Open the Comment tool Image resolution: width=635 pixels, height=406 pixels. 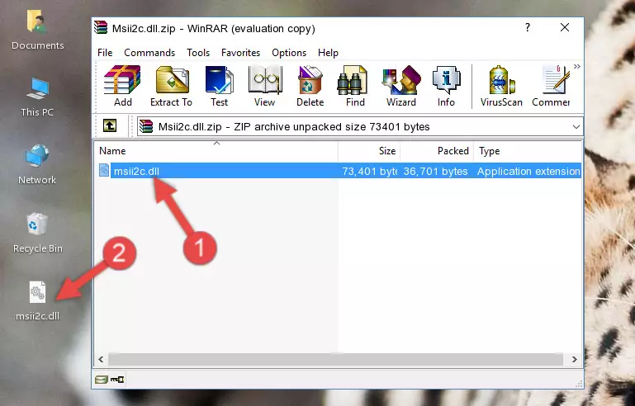click(x=551, y=86)
